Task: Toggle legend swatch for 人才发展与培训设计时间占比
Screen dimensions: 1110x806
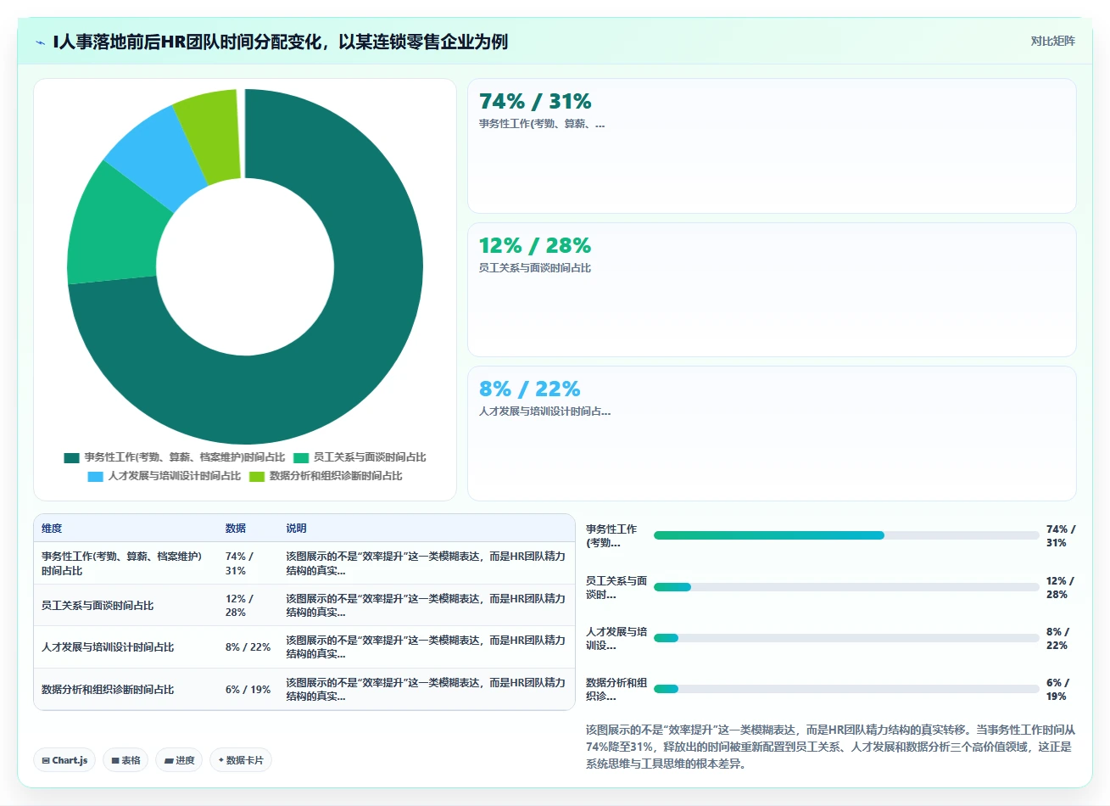Action: coord(95,476)
